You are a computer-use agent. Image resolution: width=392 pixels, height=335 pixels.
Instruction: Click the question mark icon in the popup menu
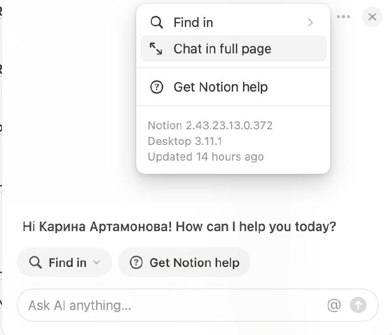point(156,87)
